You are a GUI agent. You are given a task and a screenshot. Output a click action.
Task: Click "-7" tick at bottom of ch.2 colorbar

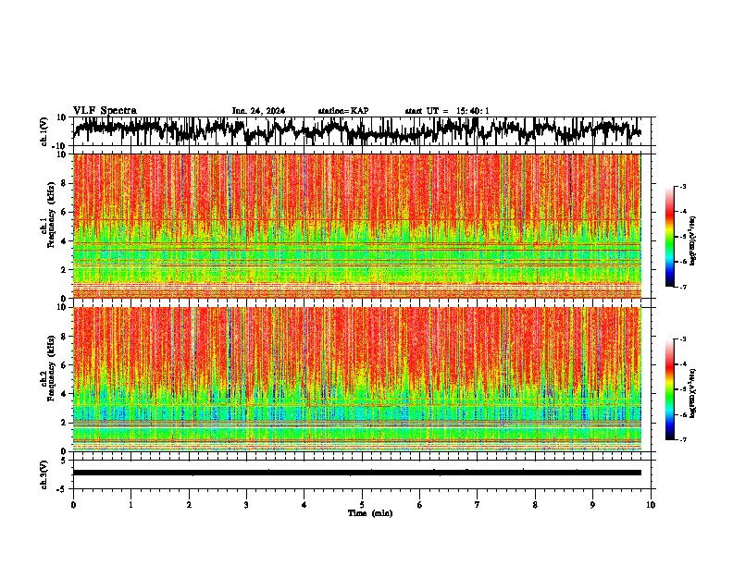pyautogui.click(x=683, y=439)
